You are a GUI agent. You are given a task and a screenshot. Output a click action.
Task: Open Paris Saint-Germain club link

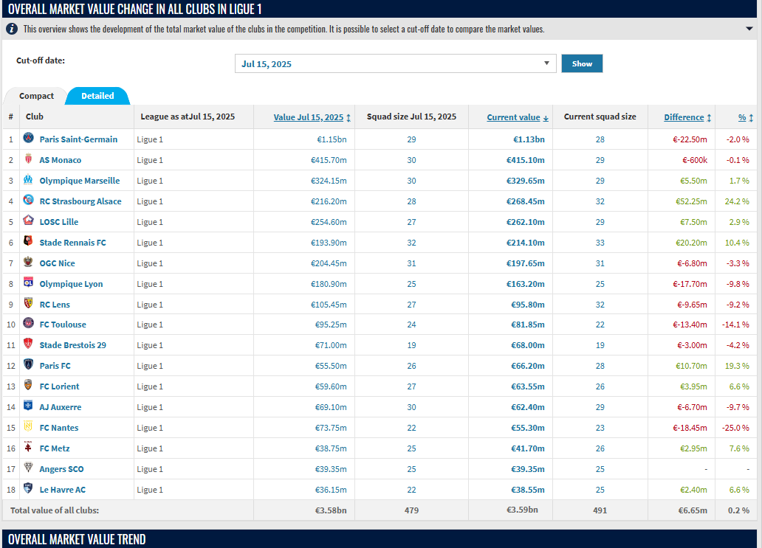point(78,139)
